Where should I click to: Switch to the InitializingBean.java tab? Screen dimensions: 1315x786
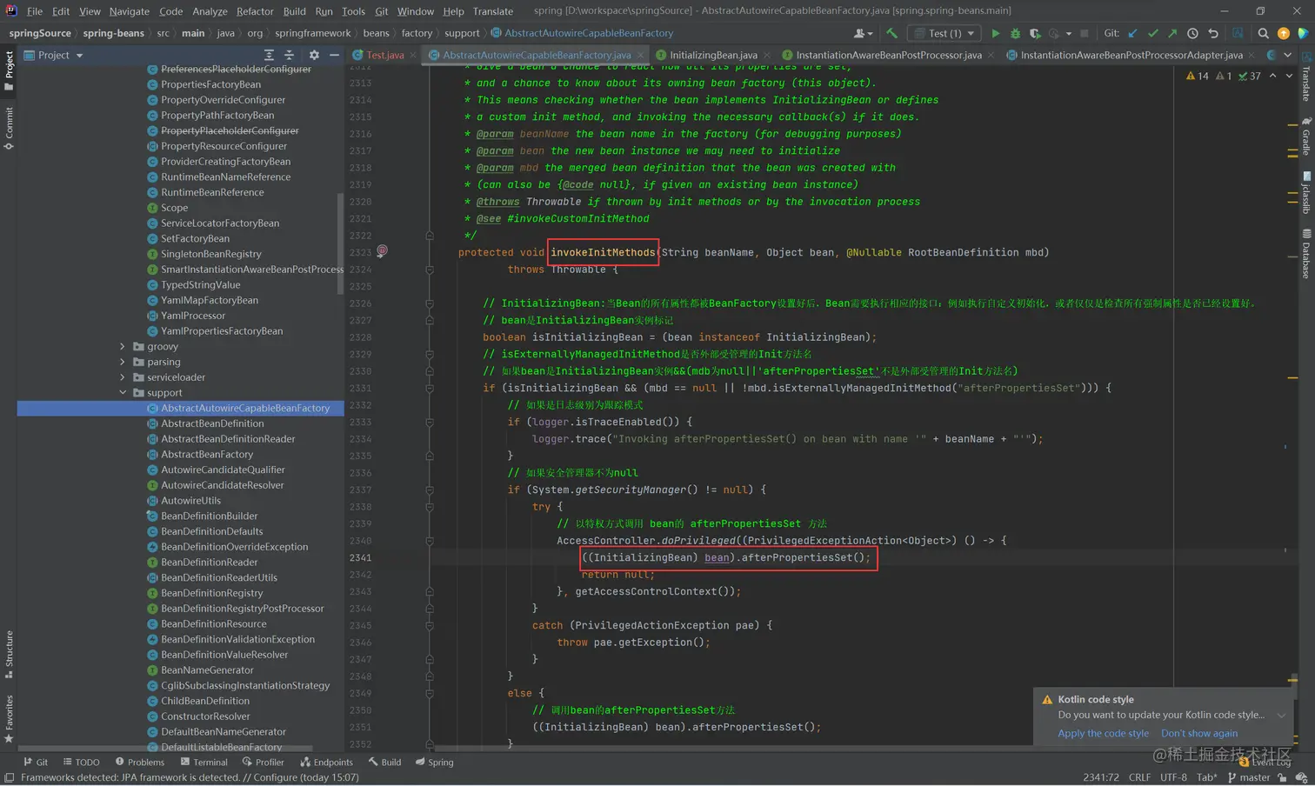click(712, 55)
